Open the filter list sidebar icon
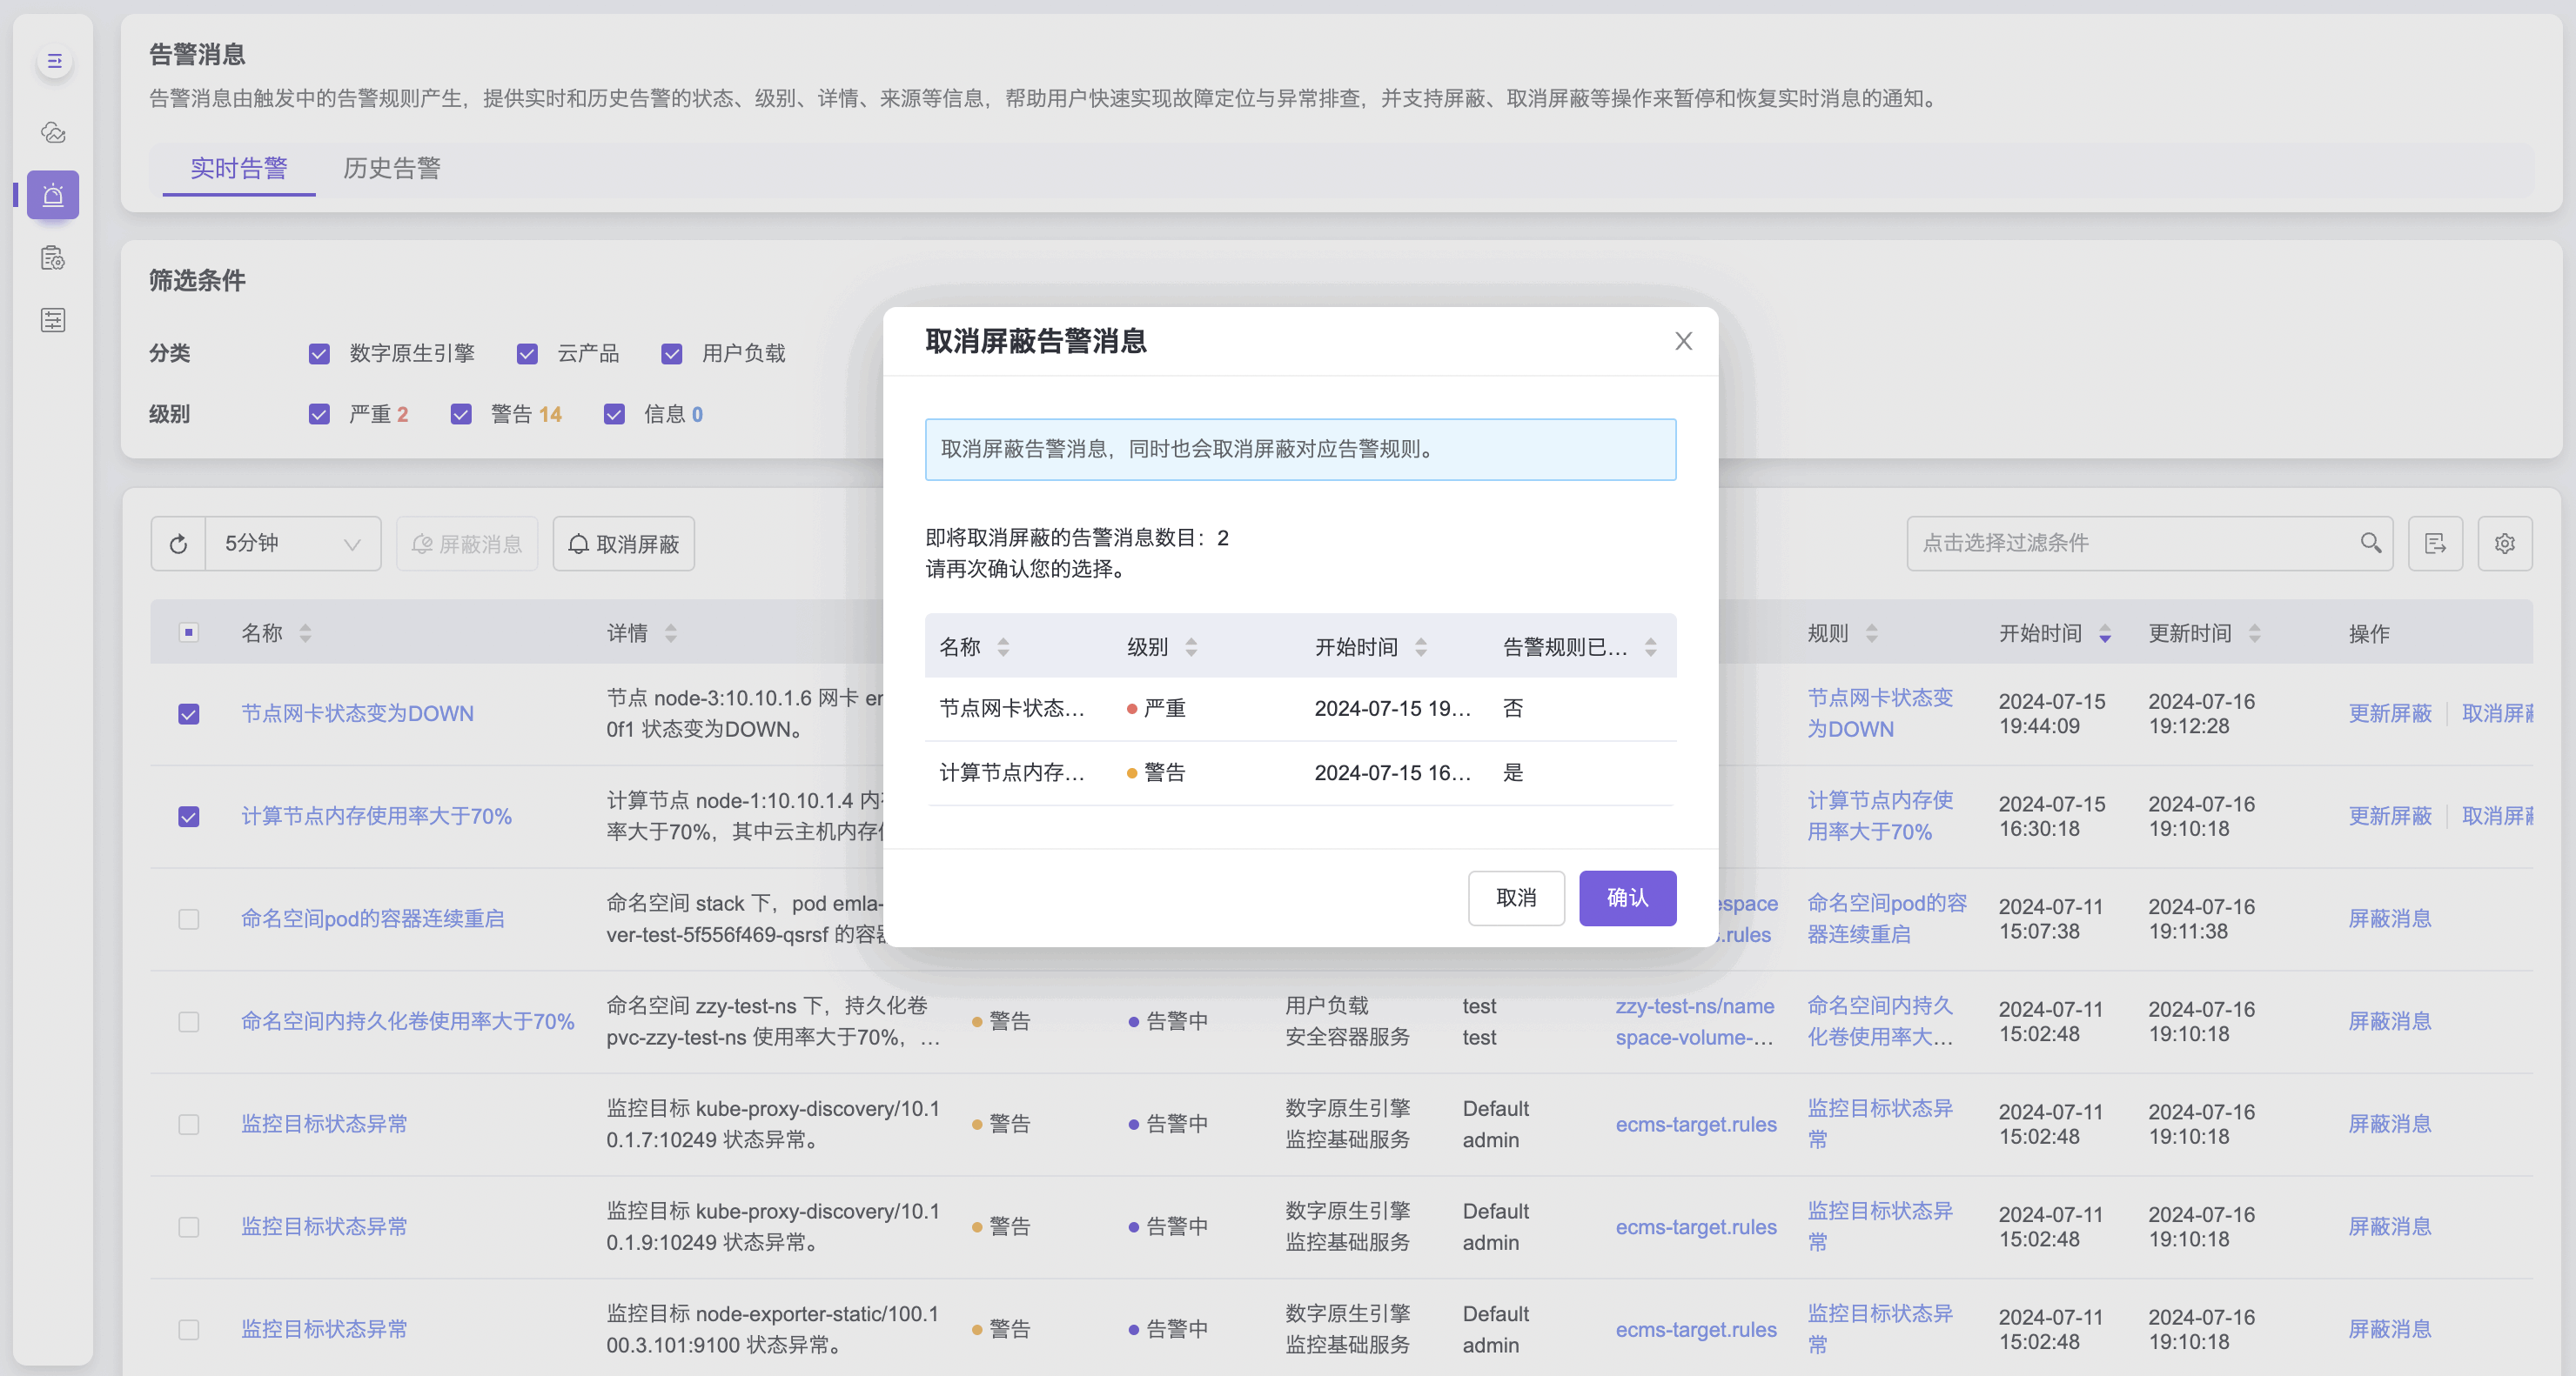The width and height of the screenshot is (2576, 1376). click(x=53, y=320)
